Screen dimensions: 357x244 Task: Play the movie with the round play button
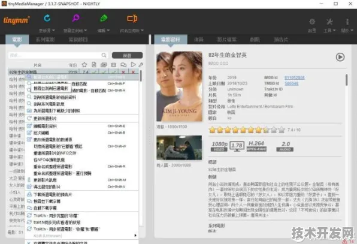(340, 57)
